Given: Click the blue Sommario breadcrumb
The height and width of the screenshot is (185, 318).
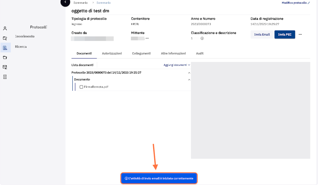Looking at the screenshot, I should pyautogui.click(x=104, y=3).
